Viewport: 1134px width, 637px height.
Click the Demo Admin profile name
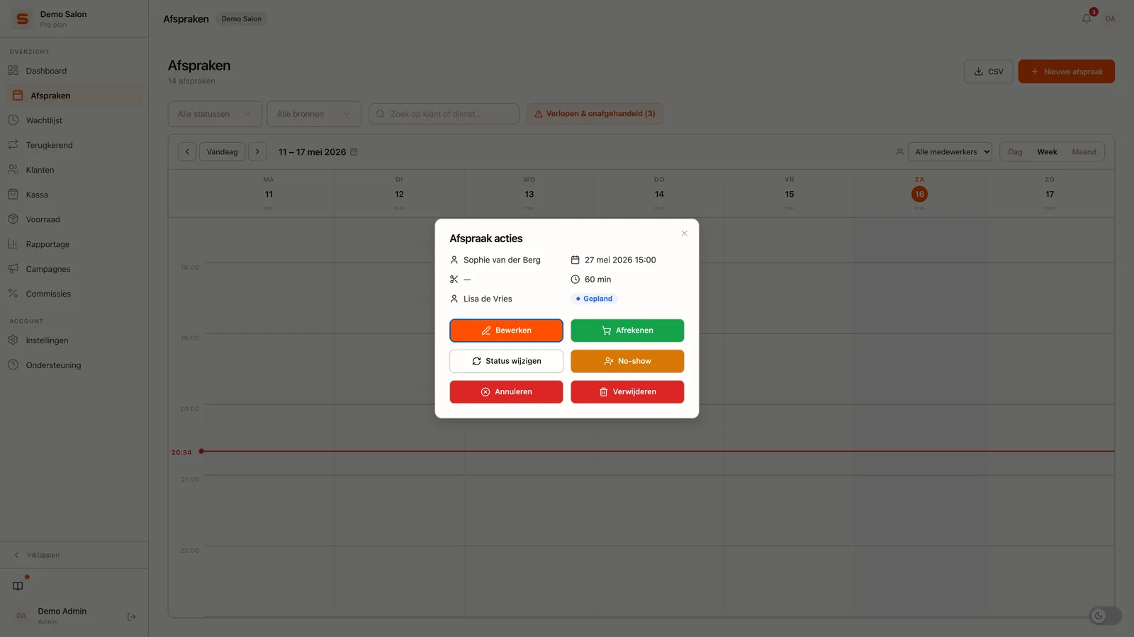(x=62, y=611)
